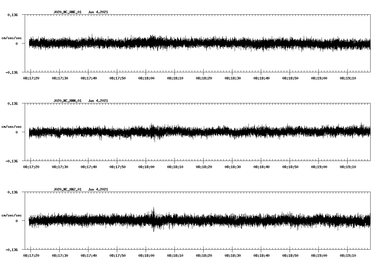Click 08:17:30 time label on HNZ plot
Viewport: 391px width, 266px height.
[60, 255]
